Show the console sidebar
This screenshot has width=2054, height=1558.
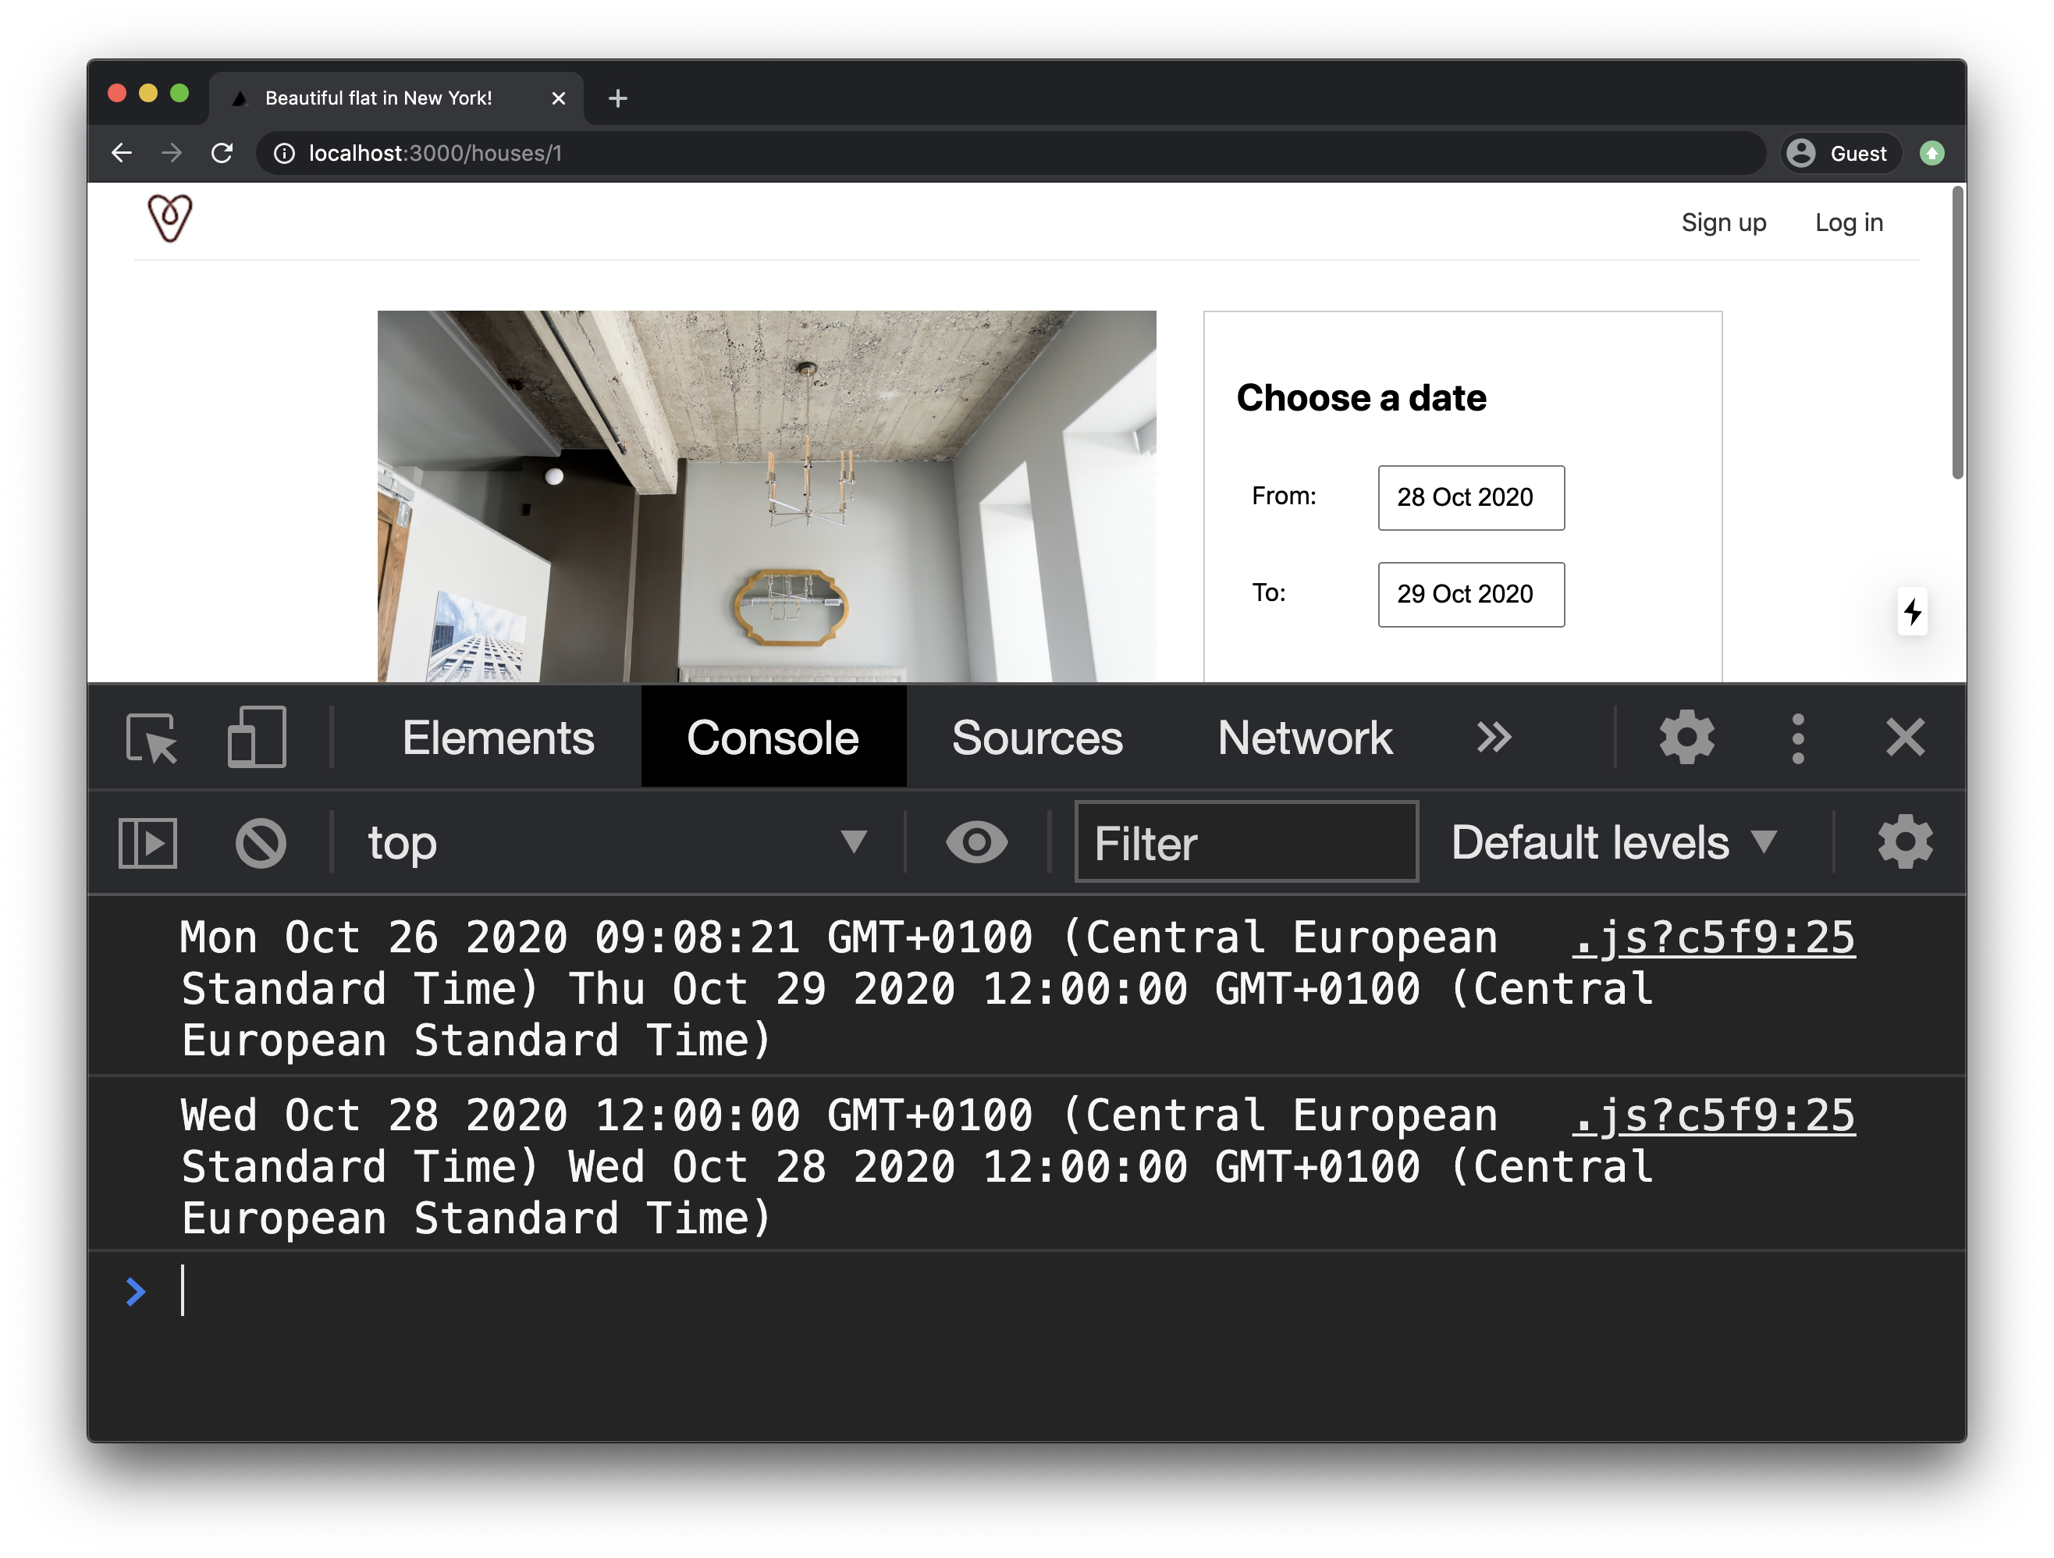147,844
